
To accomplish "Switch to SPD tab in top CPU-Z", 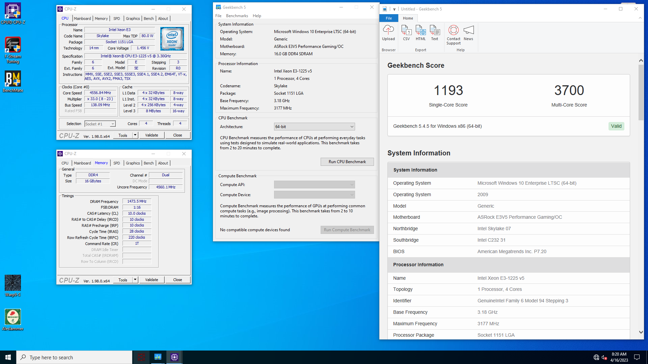I will click(116, 19).
